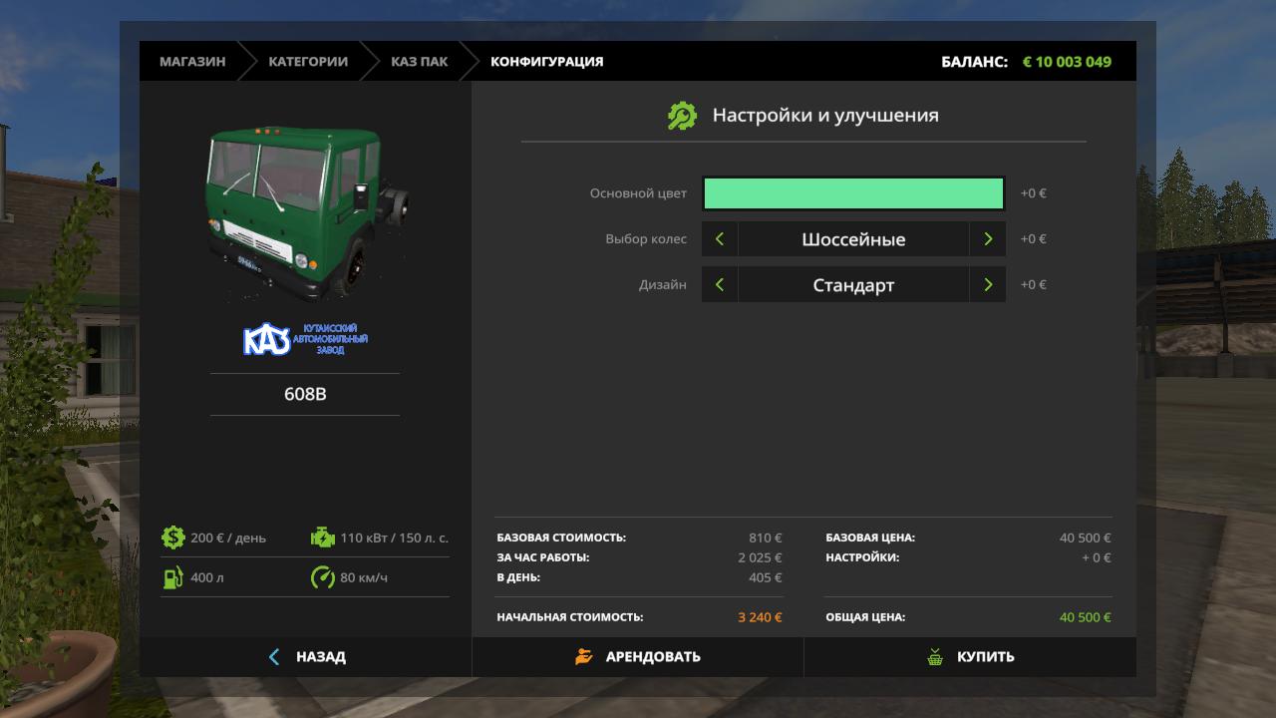
Task: Click the max speed gauge icon
Action: point(323,577)
